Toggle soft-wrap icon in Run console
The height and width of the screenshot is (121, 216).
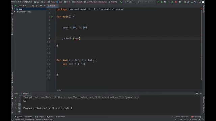tap(20, 105)
